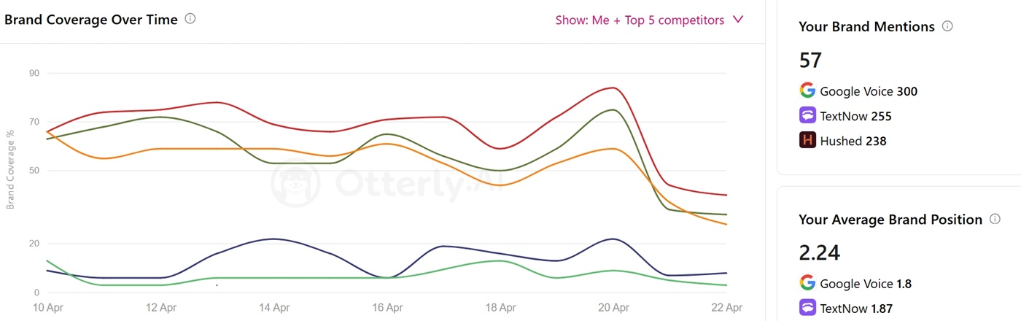Click the 14 Apr date label on axis
The image size is (1021, 321).
point(274,309)
